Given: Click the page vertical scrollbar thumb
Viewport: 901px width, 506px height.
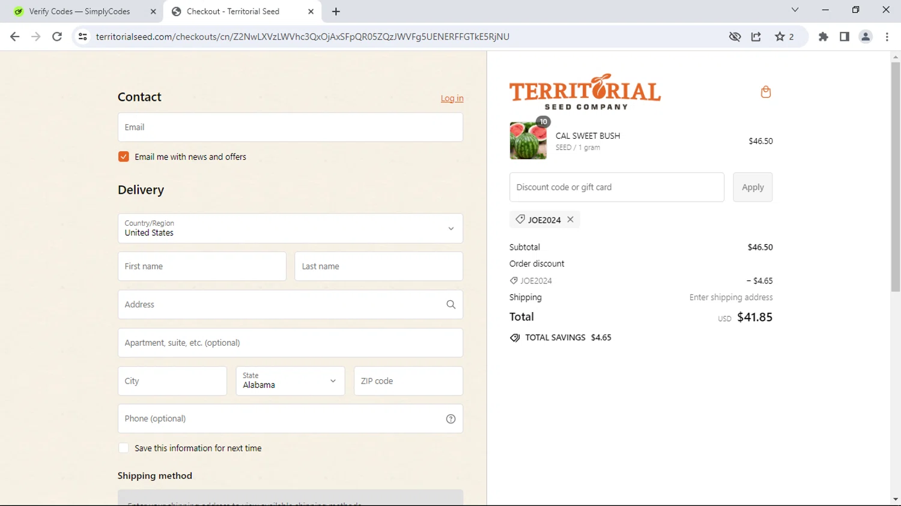Looking at the screenshot, I should tap(896, 177).
